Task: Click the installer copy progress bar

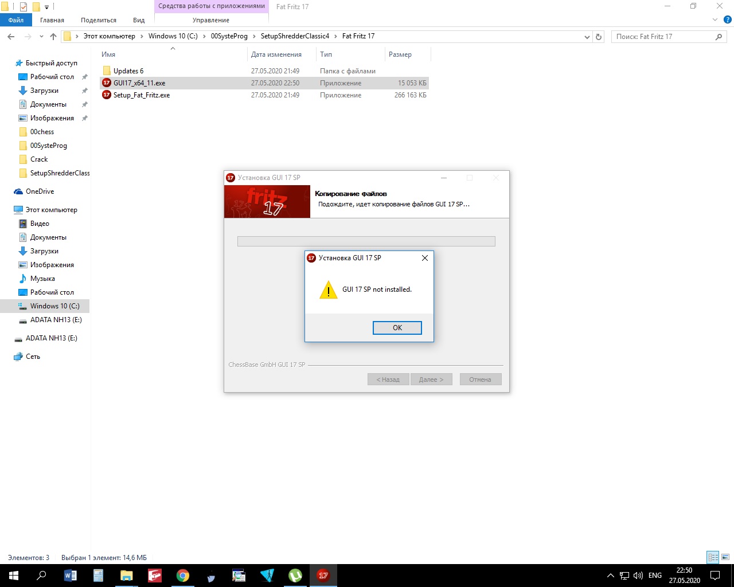Action: click(x=366, y=241)
